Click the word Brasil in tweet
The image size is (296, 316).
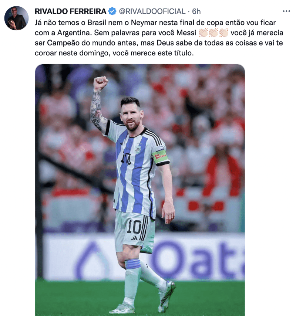[x=97, y=23]
